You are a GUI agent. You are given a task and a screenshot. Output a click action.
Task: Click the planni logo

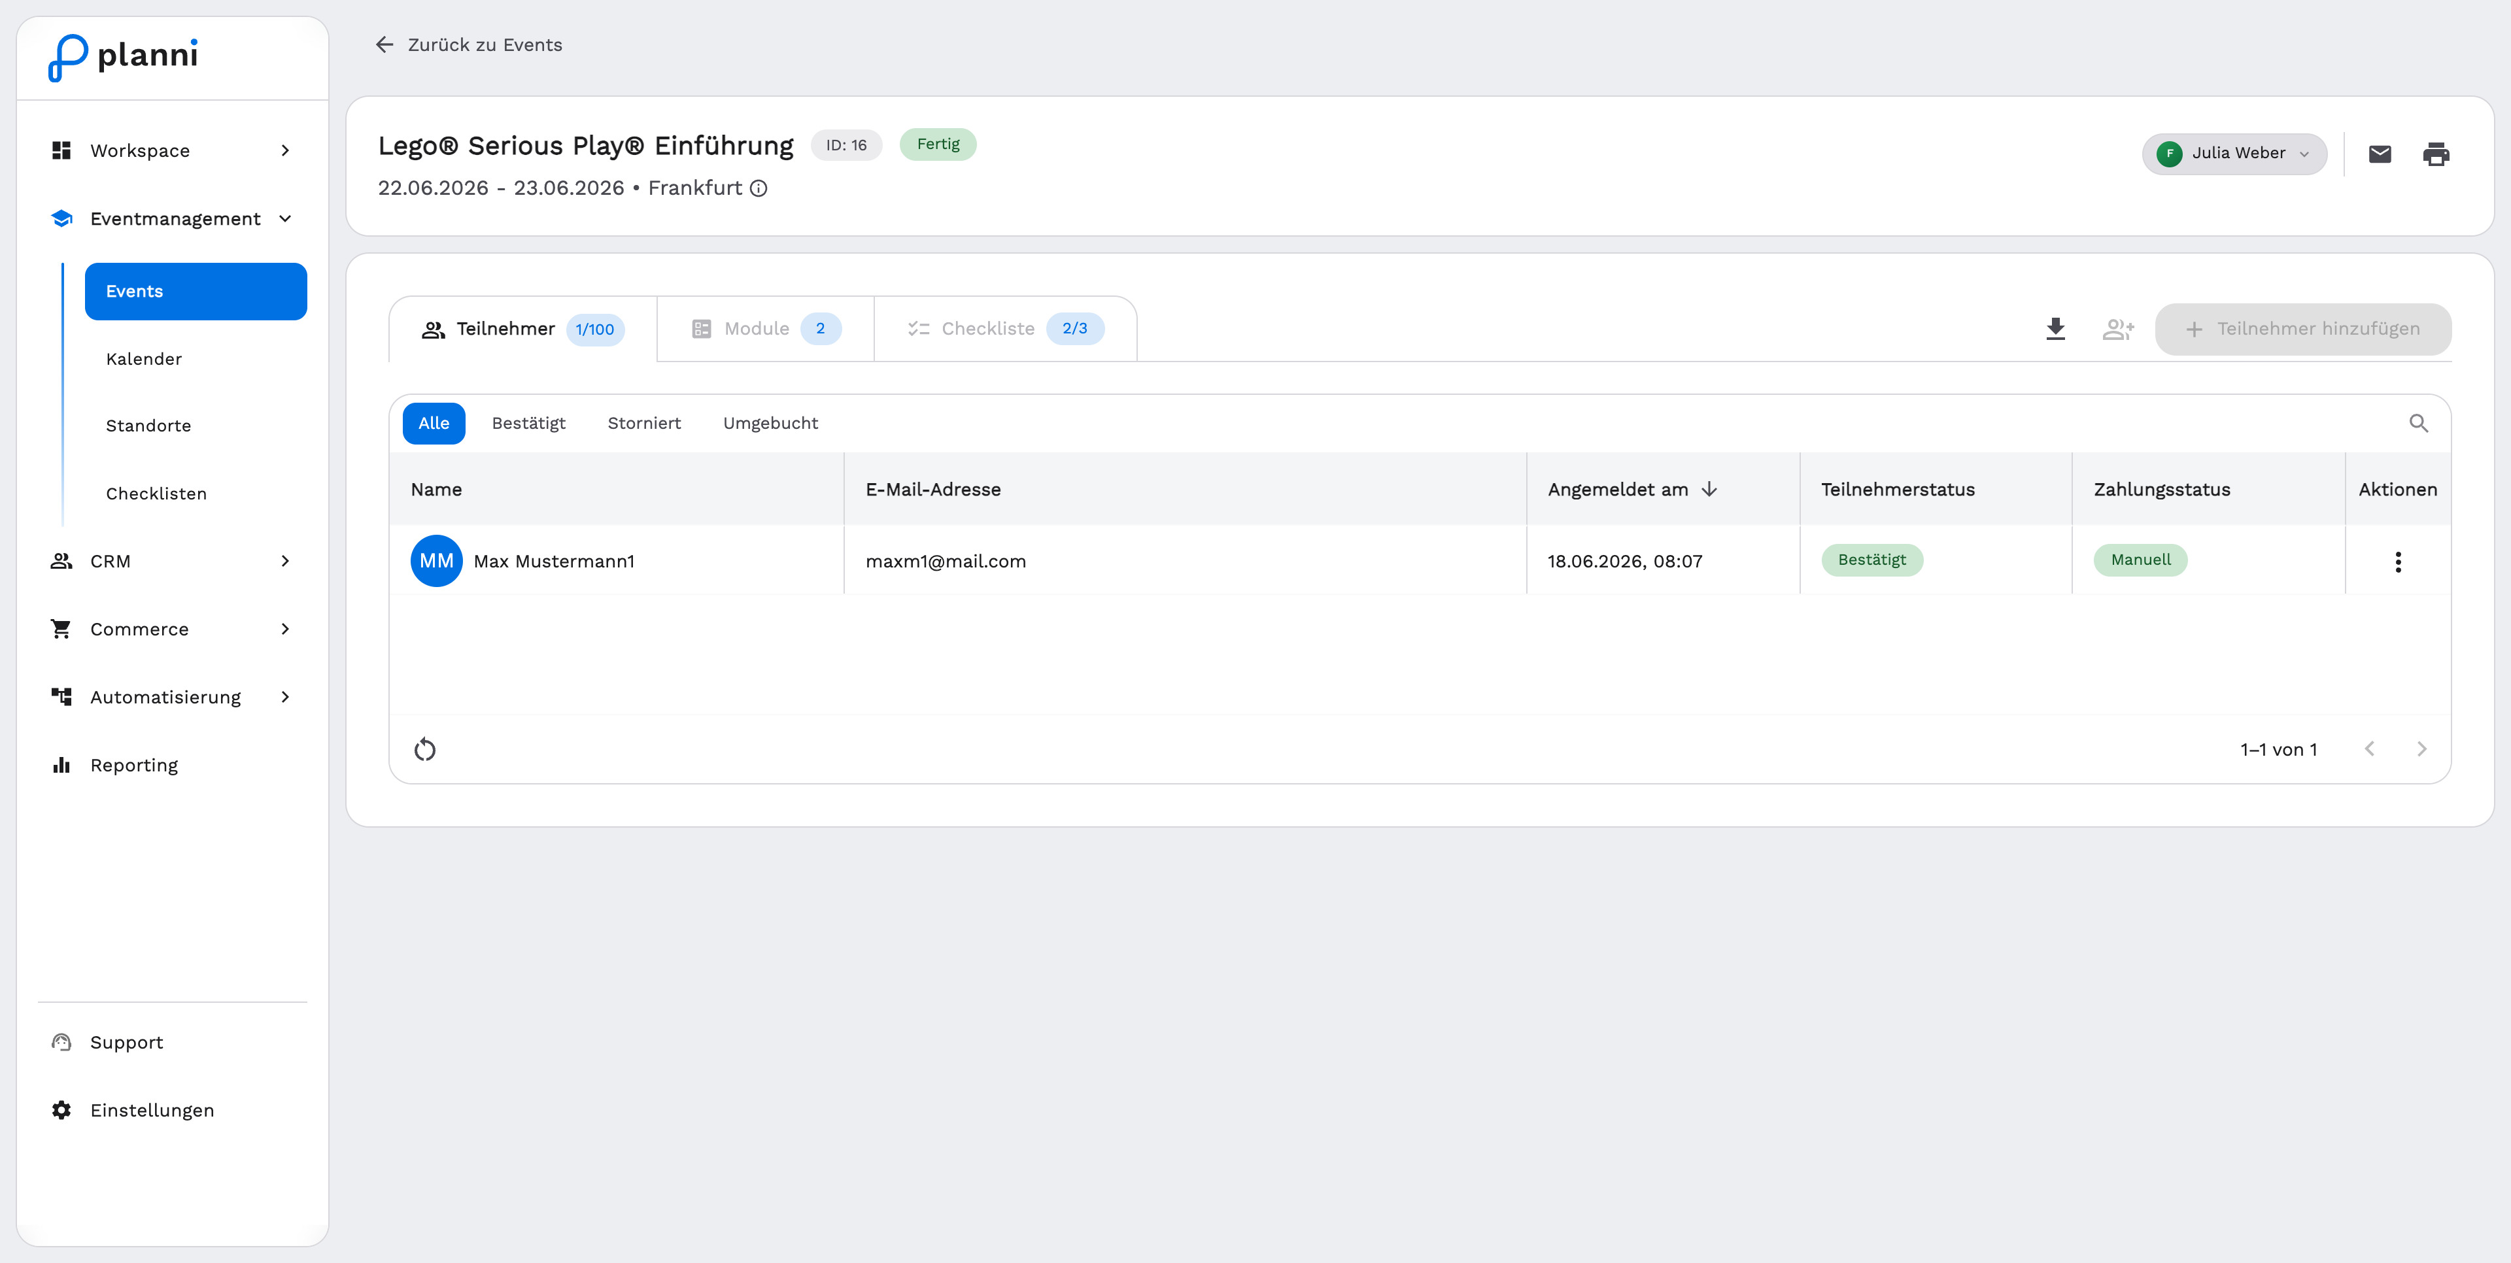[x=123, y=56]
